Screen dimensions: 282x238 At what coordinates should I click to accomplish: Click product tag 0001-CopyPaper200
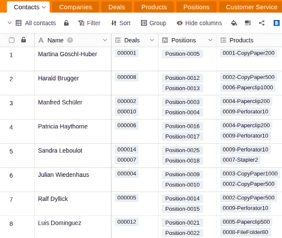[x=248, y=53]
